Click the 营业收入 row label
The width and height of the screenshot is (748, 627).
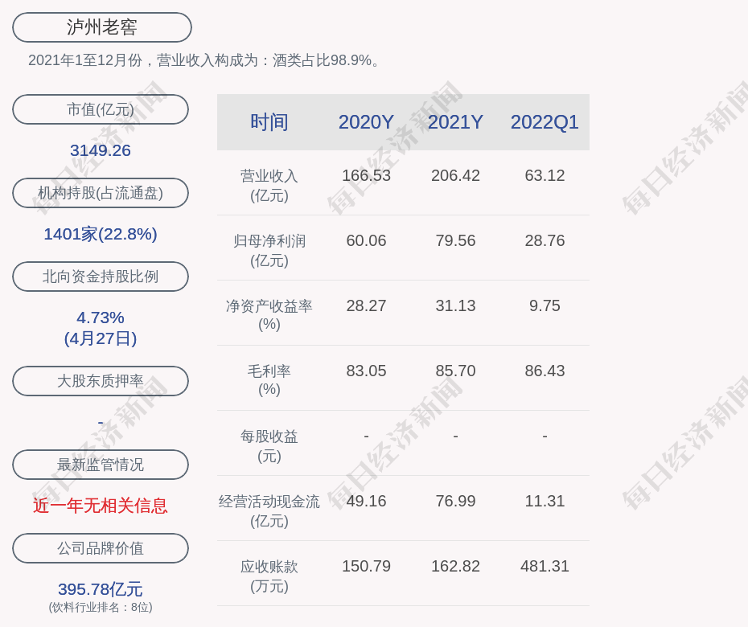pos(269,186)
